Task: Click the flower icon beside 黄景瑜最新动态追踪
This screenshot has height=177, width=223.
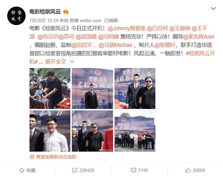Action: point(32,157)
